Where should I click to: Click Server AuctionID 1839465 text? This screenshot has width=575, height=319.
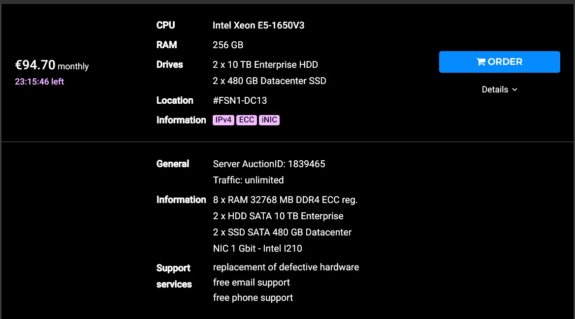[x=269, y=164]
